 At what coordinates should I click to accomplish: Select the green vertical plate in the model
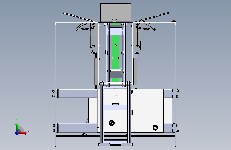(116, 52)
